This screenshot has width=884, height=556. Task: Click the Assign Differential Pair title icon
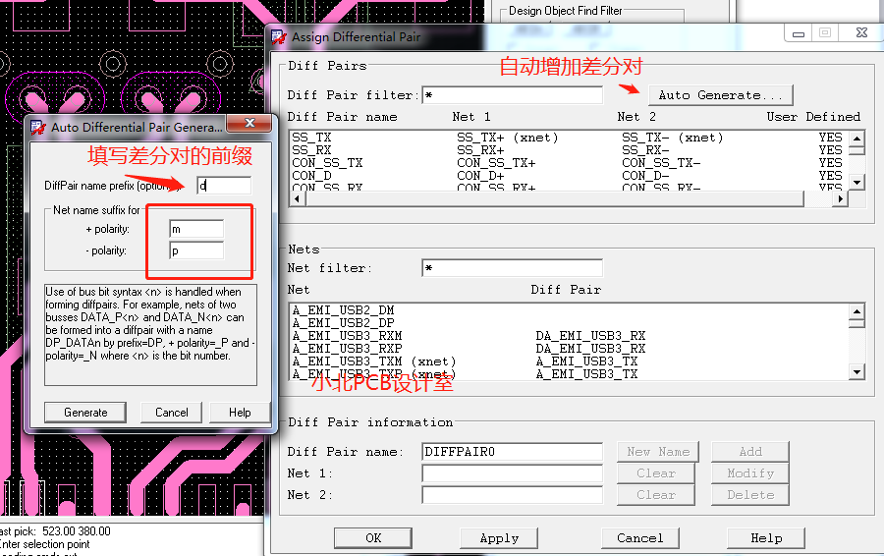click(x=279, y=37)
